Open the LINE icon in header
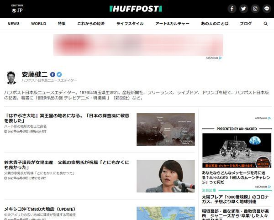 tap(267, 9)
